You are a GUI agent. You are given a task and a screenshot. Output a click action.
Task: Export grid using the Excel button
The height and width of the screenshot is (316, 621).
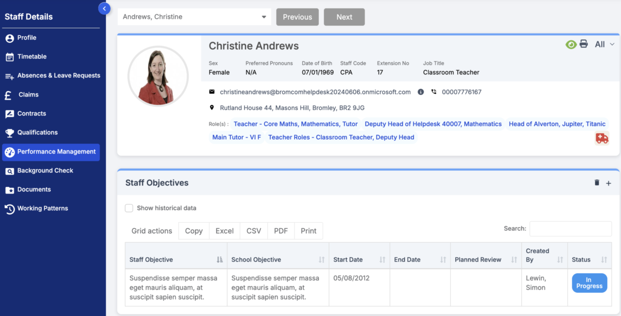[x=224, y=231]
